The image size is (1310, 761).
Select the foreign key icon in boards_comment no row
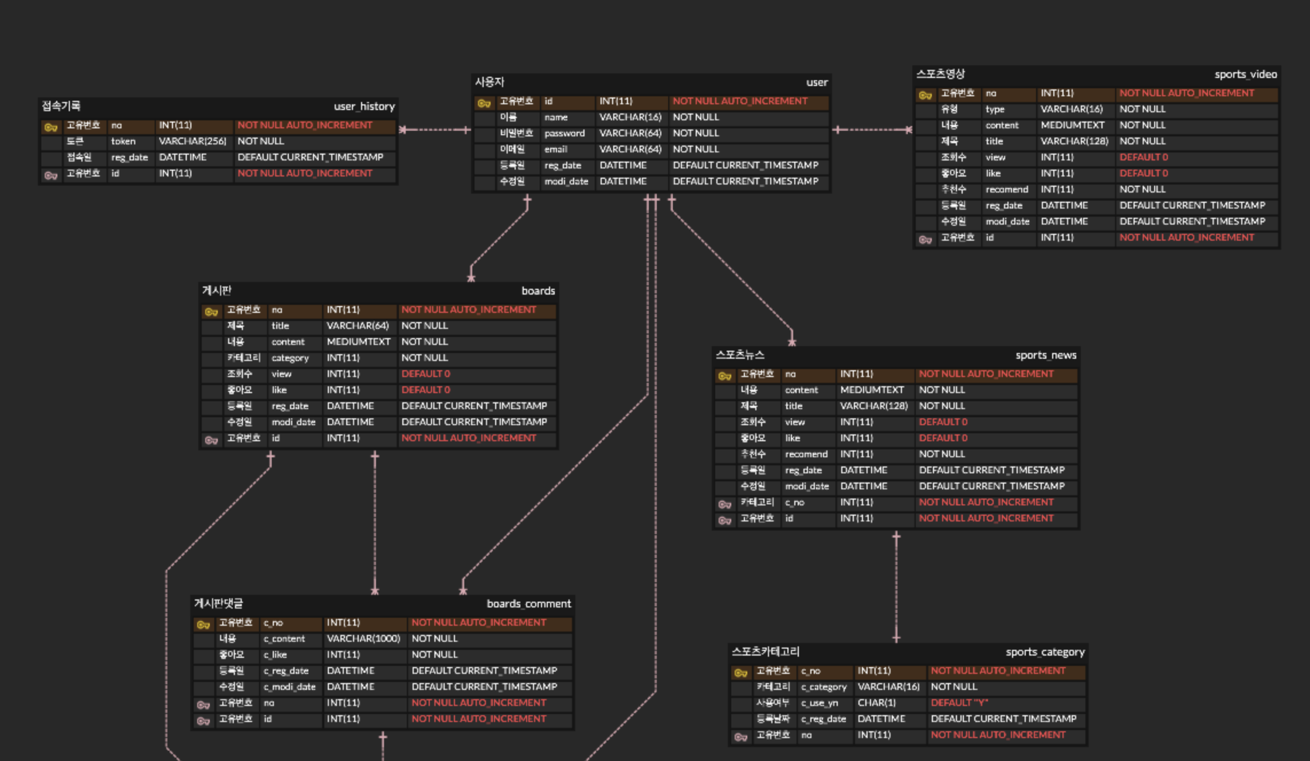pyautogui.click(x=203, y=704)
